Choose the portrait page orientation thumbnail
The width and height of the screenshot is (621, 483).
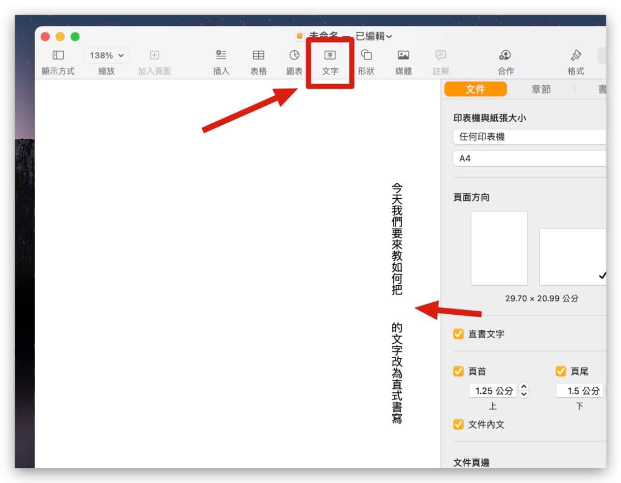coord(499,248)
